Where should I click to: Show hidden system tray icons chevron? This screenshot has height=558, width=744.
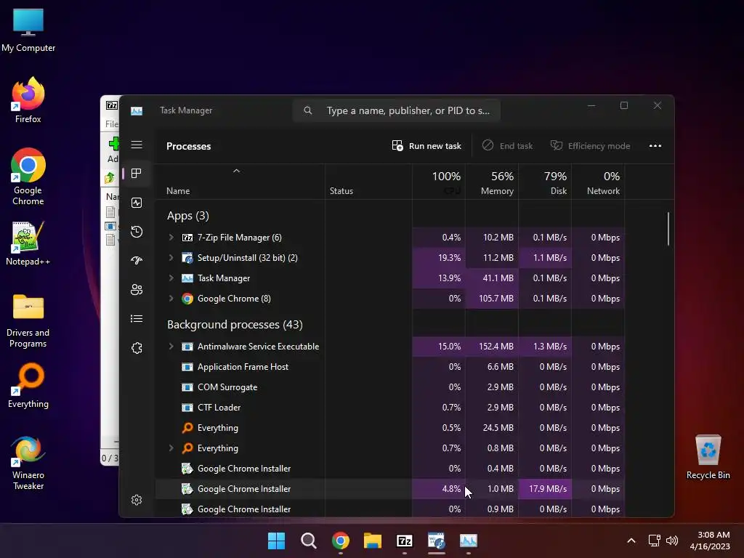pos(631,541)
